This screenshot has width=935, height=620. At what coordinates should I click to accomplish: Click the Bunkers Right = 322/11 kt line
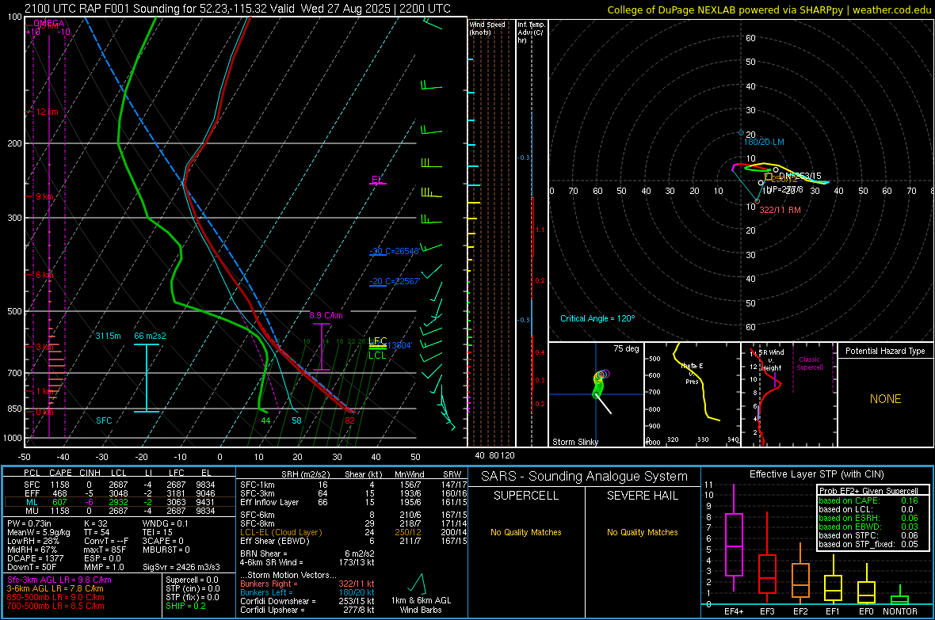[x=307, y=584]
